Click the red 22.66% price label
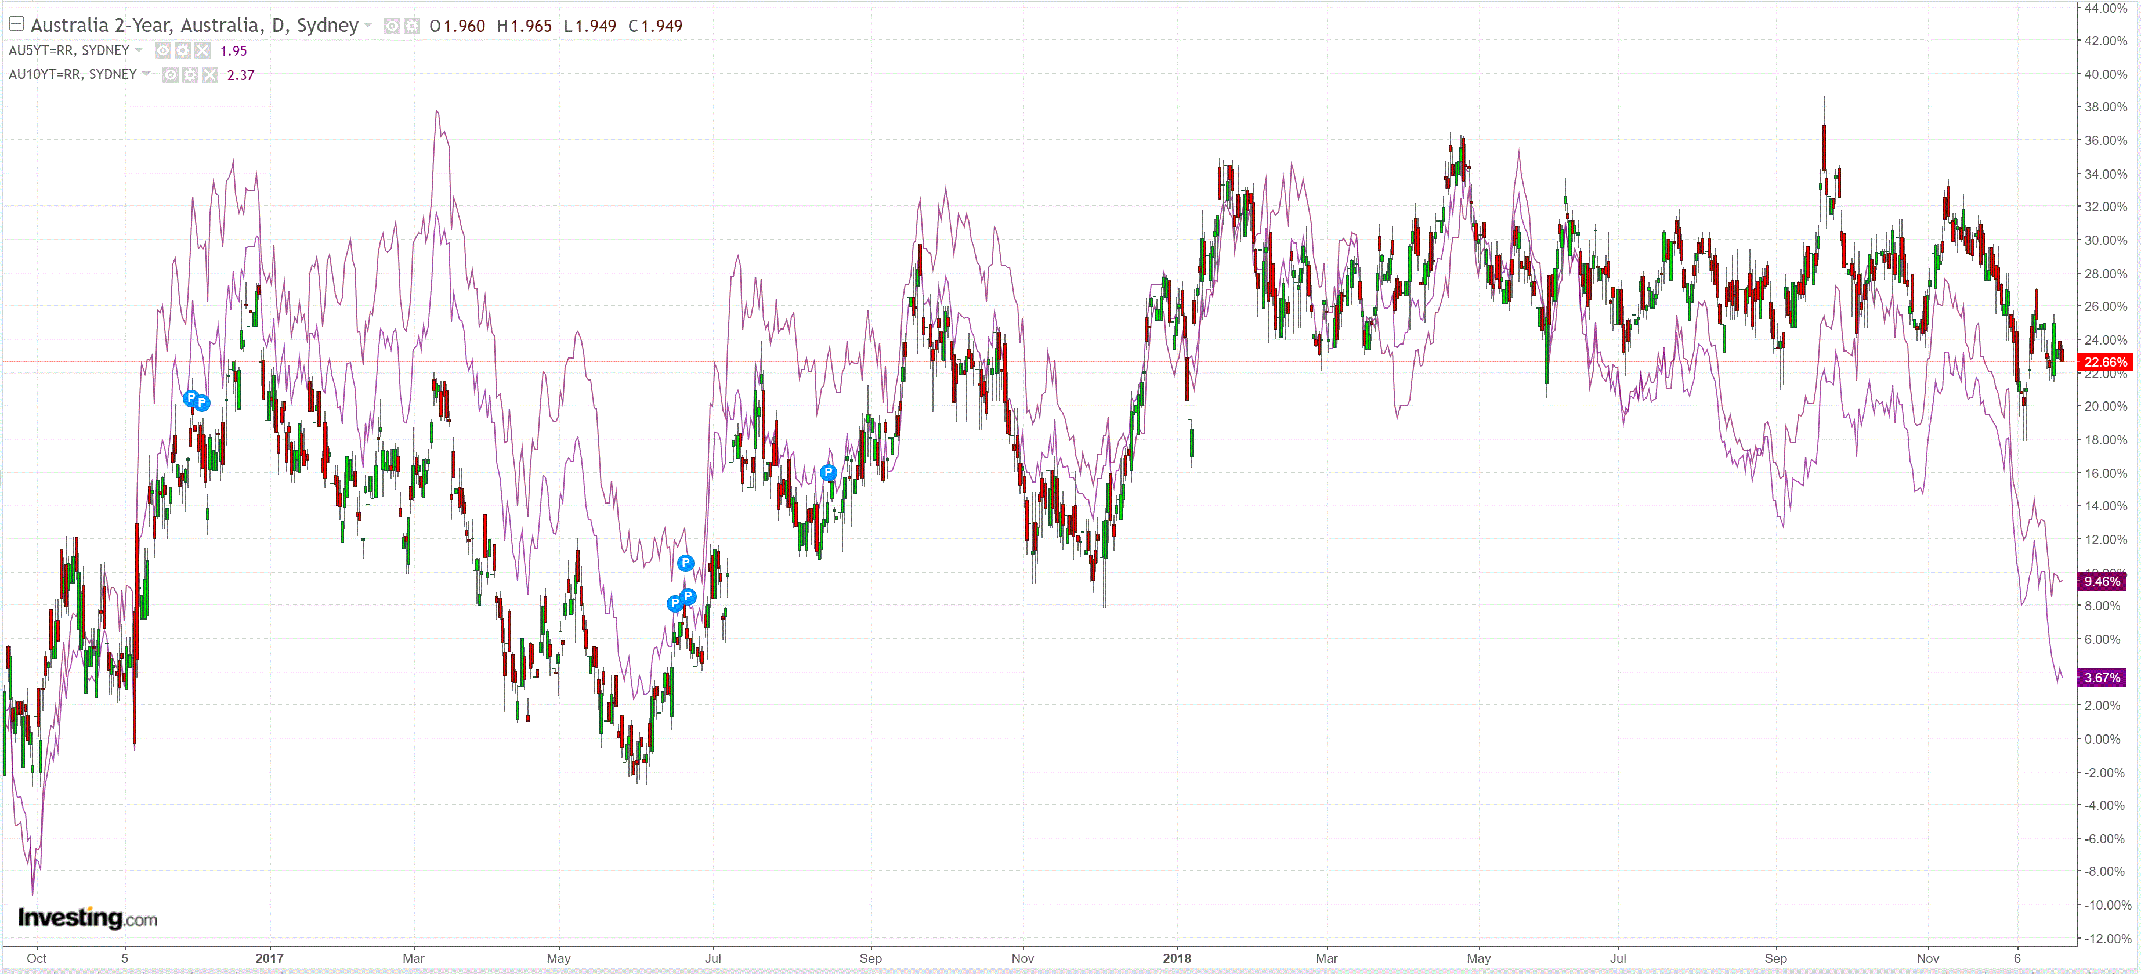 point(2105,363)
